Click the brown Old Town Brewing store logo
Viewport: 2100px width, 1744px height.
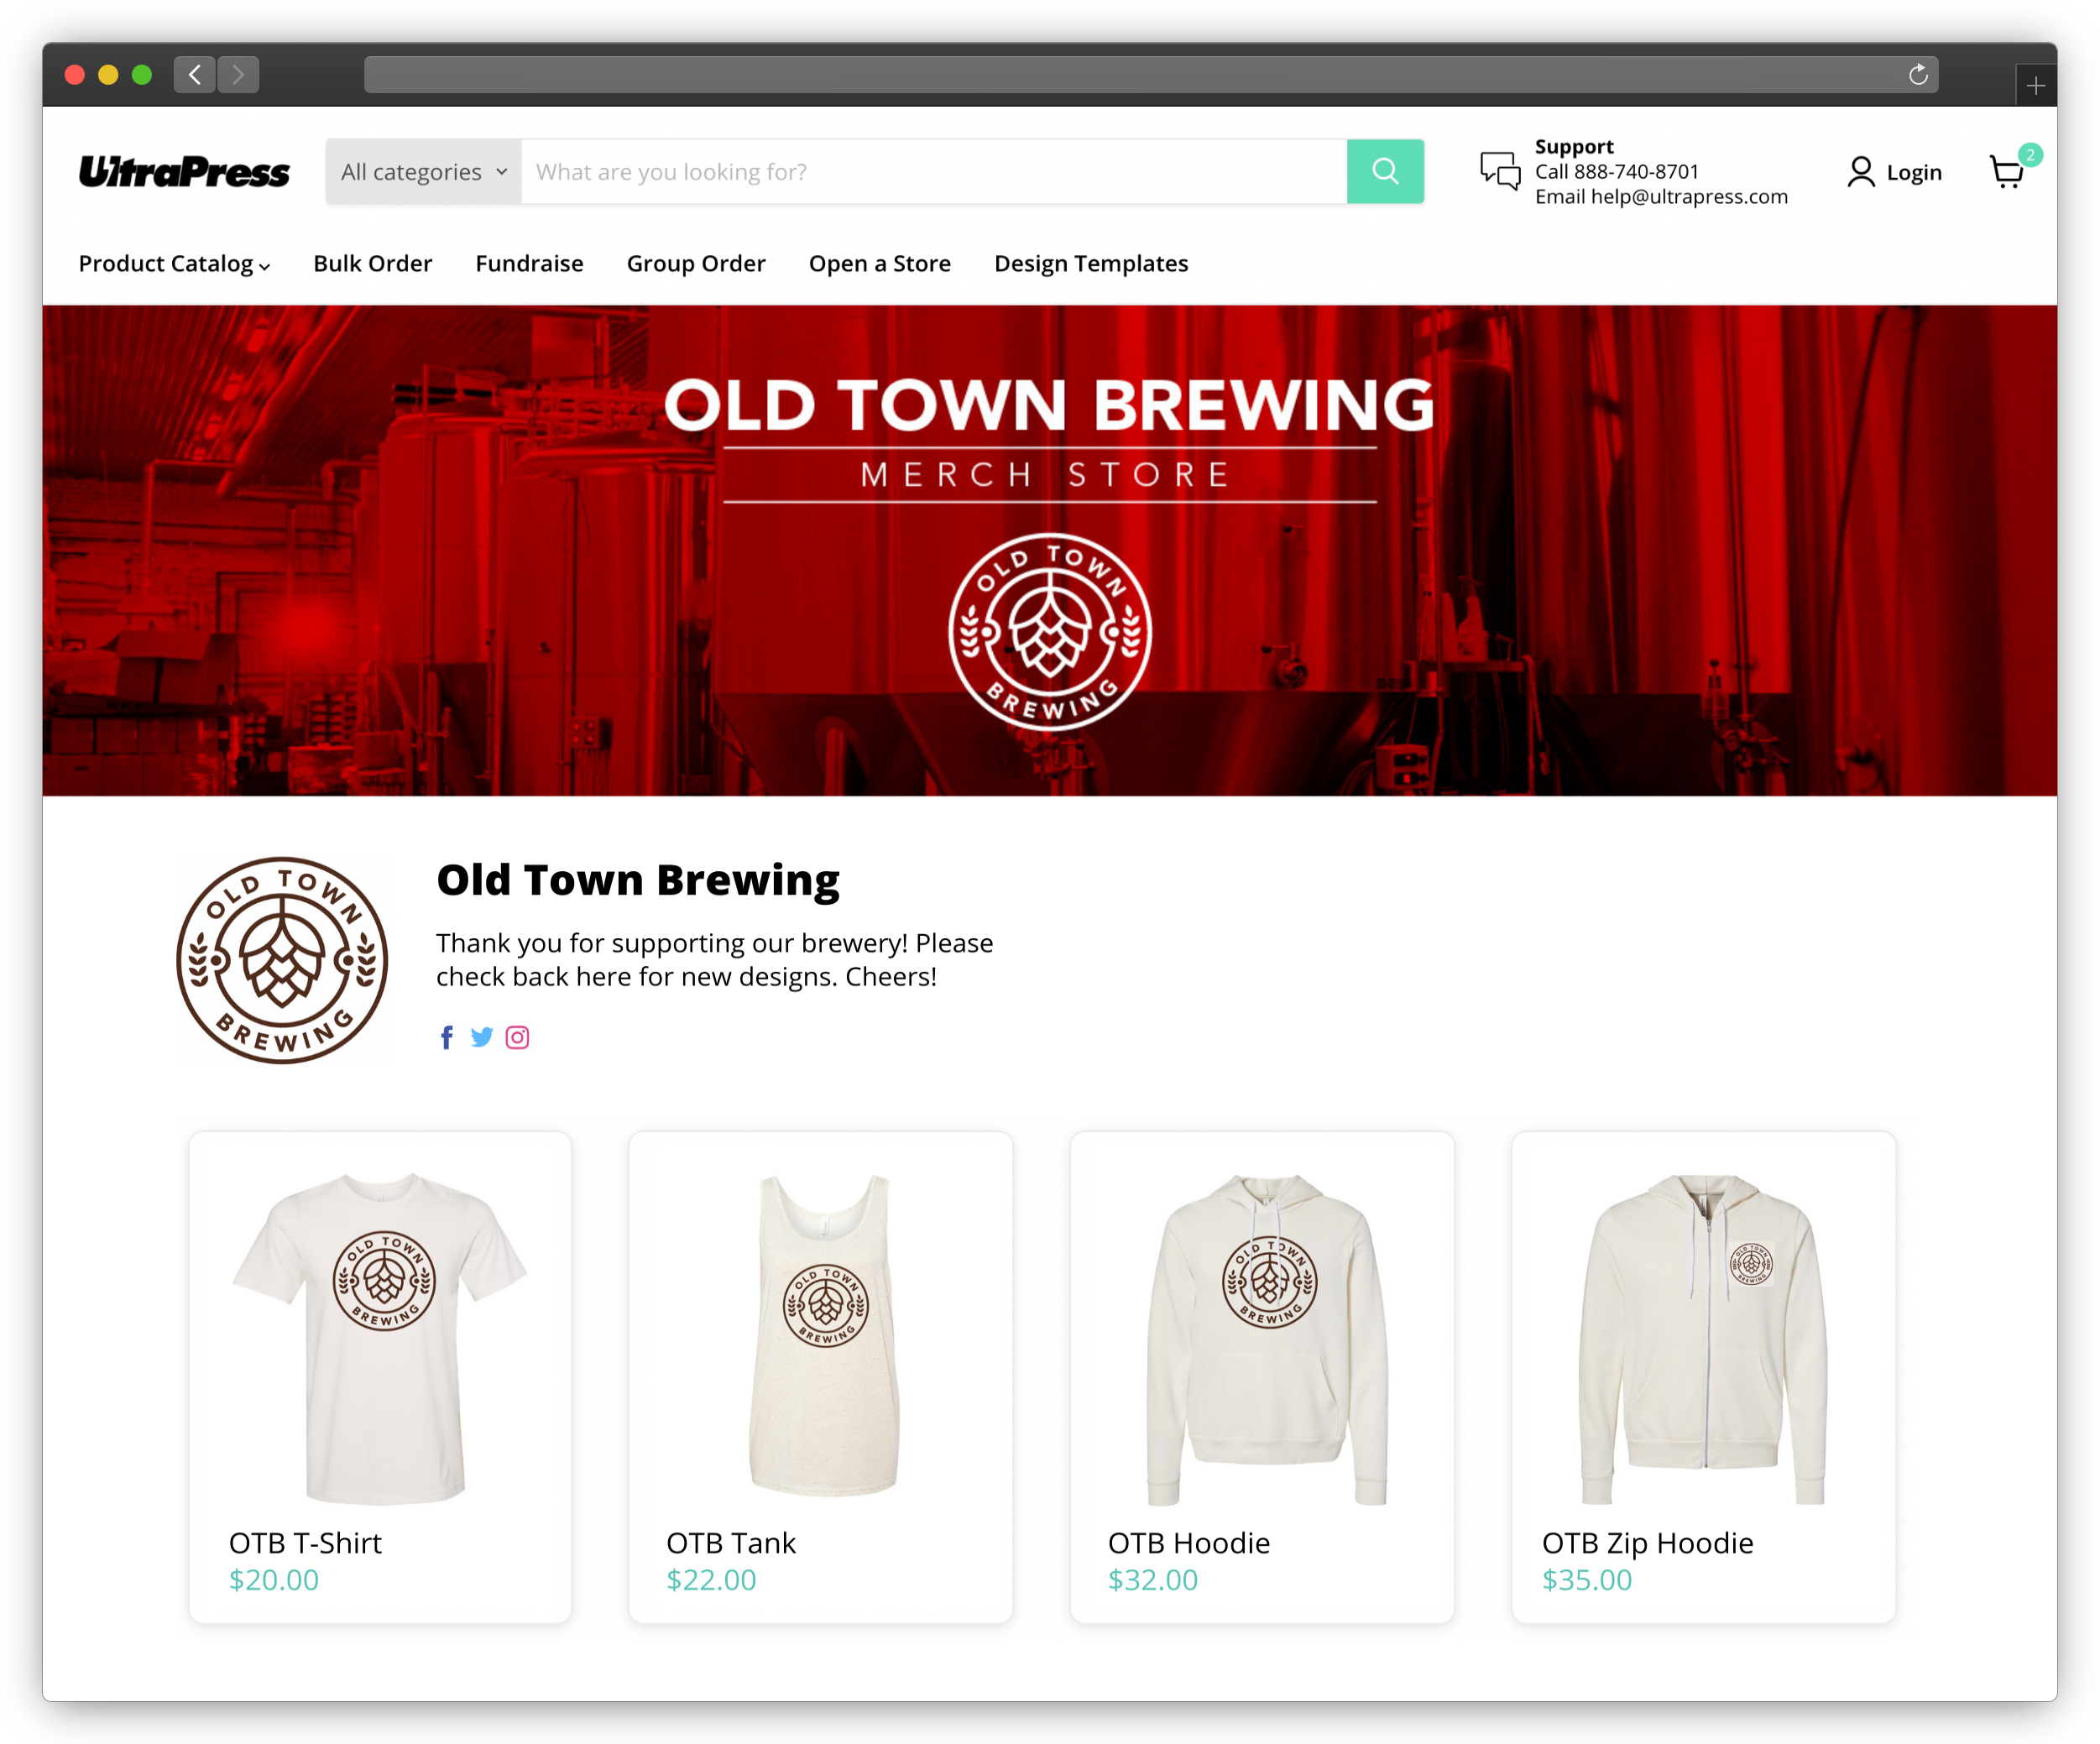[x=282, y=960]
